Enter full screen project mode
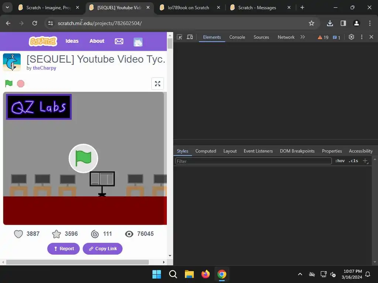The height and width of the screenshot is (283, 378). tap(158, 84)
